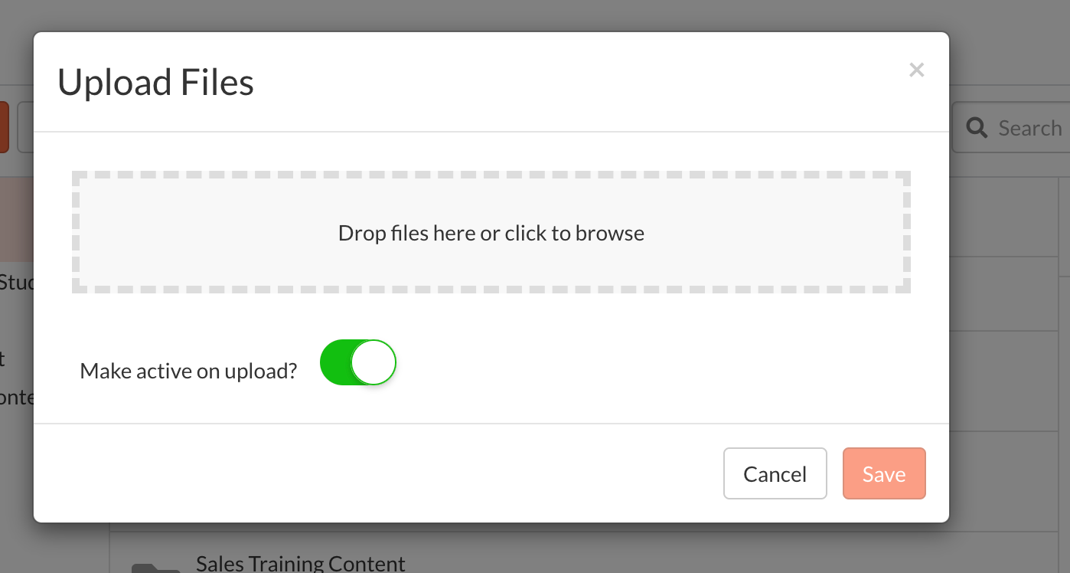1070x573 pixels.
Task: Click the white knob of the upload toggle
Action: point(374,362)
